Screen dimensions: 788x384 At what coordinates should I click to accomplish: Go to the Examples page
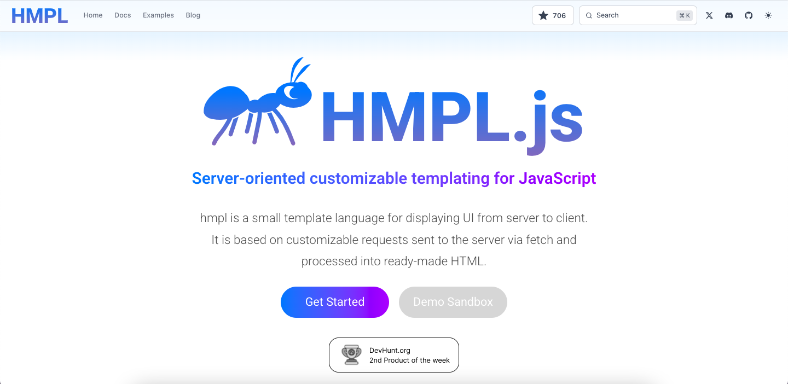158,15
